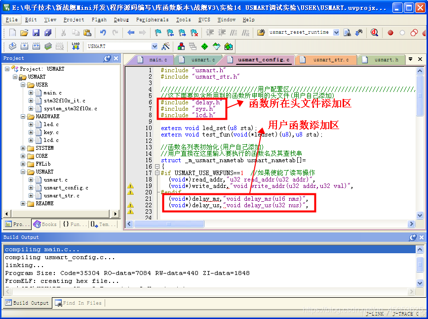The height and width of the screenshot is (319, 428).
Task: Open the File menu
Action: [x=11, y=20]
